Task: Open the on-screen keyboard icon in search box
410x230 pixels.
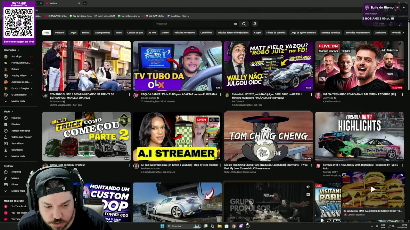Action: pos(235,24)
